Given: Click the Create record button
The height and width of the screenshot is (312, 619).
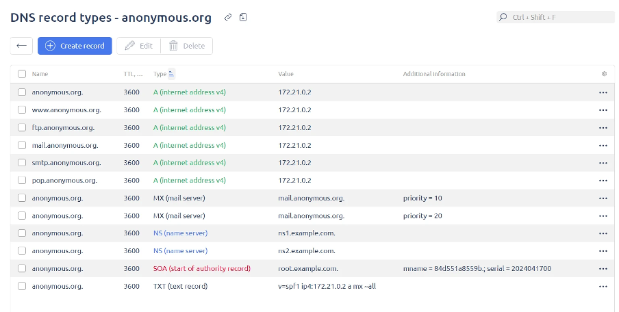Looking at the screenshot, I should click(x=75, y=46).
